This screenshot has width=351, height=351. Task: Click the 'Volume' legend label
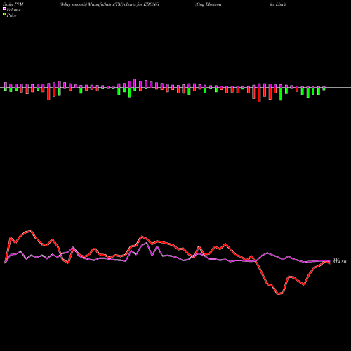click(13, 10)
